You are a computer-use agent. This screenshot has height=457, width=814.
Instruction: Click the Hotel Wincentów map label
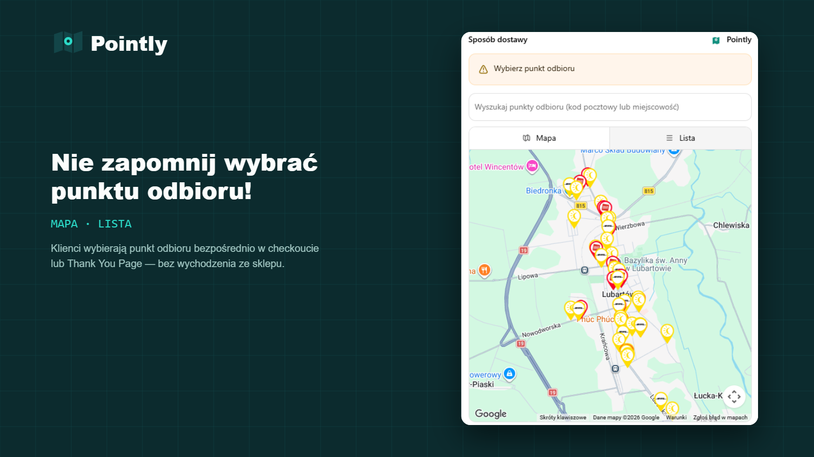(x=496, y=167)
